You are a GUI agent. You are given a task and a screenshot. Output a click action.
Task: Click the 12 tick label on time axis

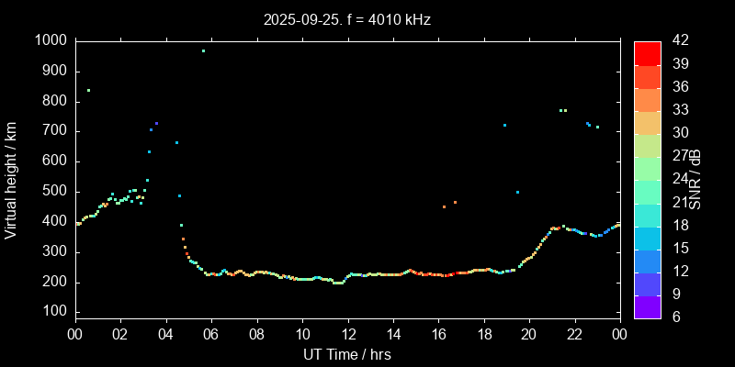tap(348, 334)
